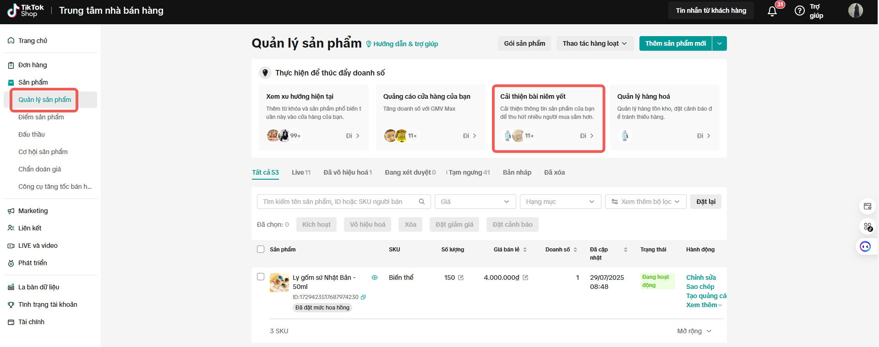Expand the Thao tác hàng loạt dropdown
The width and height of the screenshot is (879, 347).
595,43
